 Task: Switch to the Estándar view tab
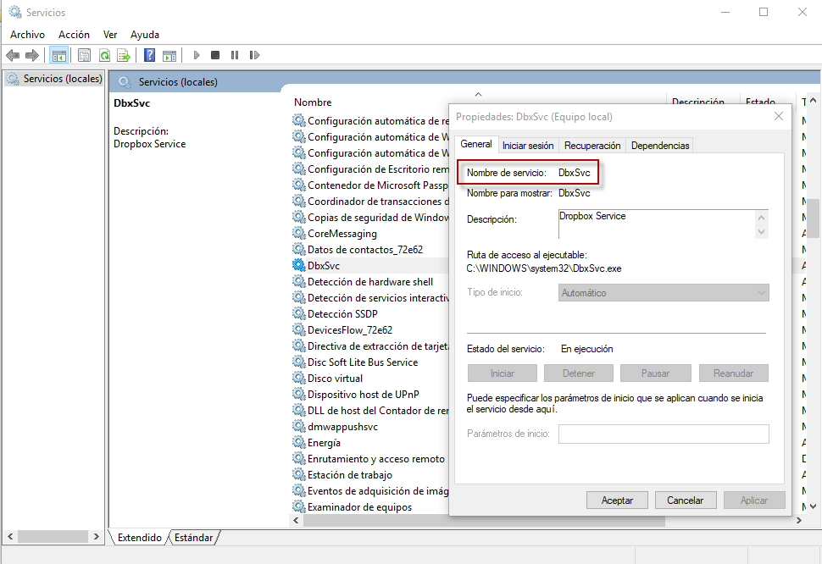click(193, 537)
